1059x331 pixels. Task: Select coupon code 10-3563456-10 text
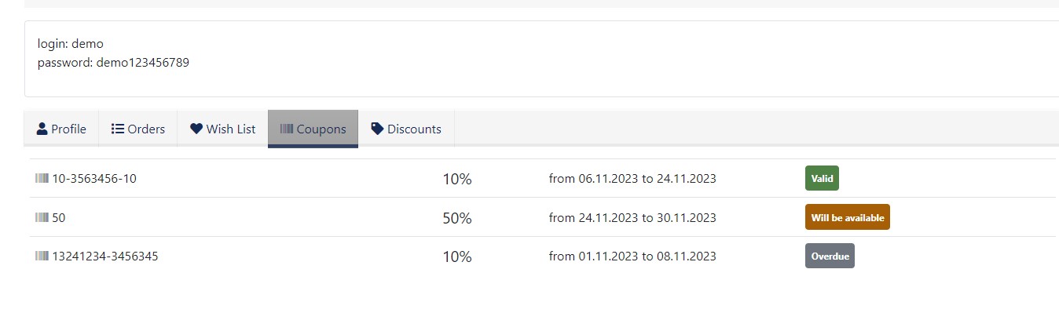(93, 179)
